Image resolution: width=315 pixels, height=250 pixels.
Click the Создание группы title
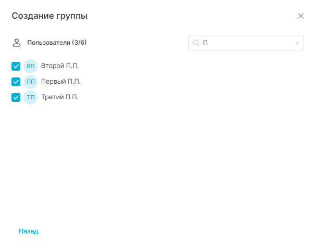tap(49, 16)
